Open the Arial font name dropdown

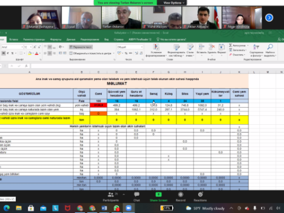coord(22,47)
